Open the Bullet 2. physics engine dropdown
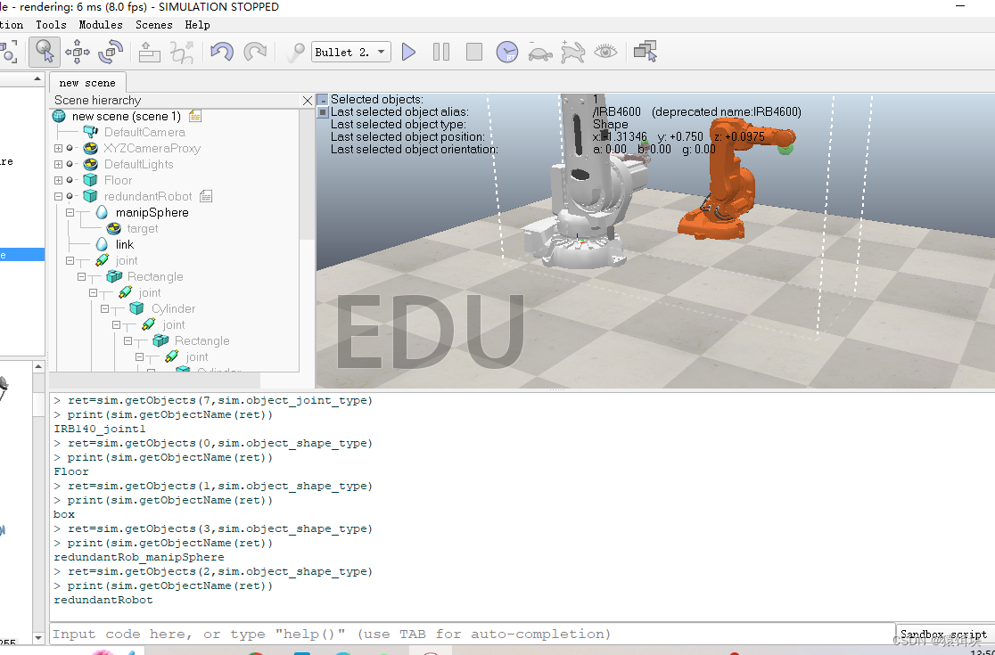 pyautogui.click(x=351, y=52)
